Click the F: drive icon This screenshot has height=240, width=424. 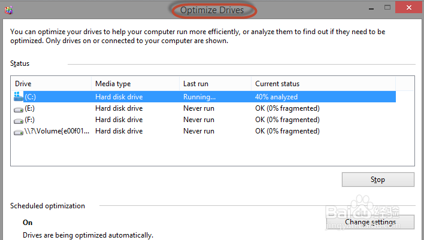[x=19, y=120]
